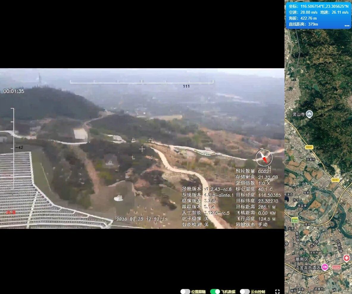Enable the 云台控制 gimbal control toggle
The image size is (352, 294).
pyautogui.click(x=245, y=292)
